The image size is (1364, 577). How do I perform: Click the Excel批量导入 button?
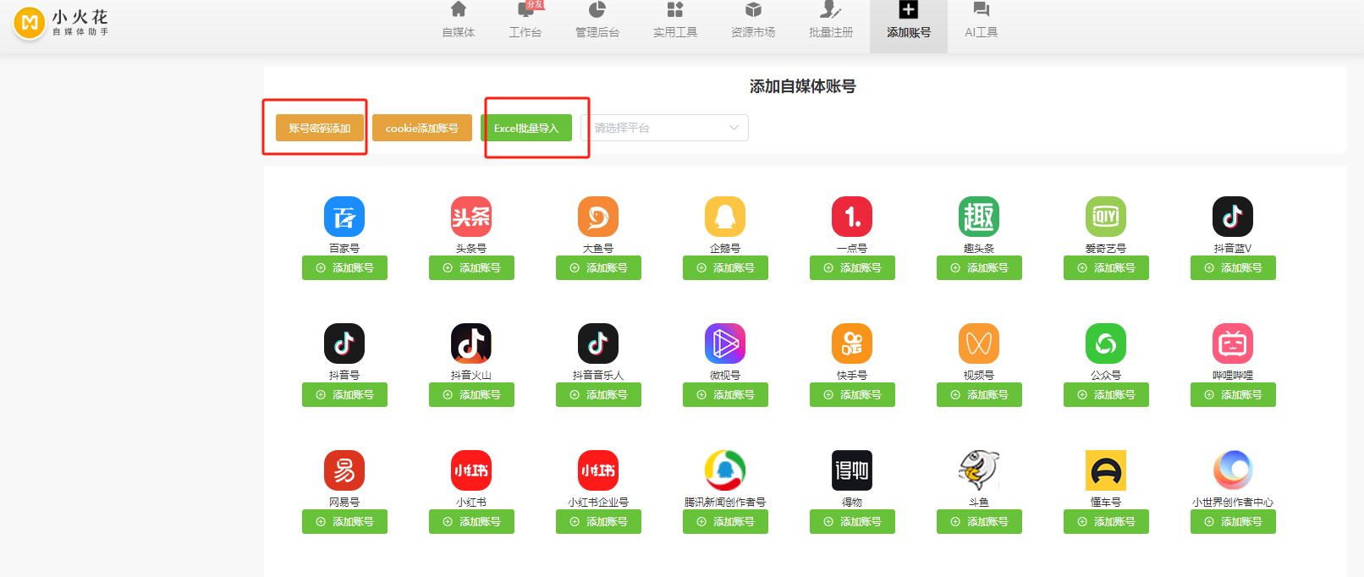(x=526, y=128)
